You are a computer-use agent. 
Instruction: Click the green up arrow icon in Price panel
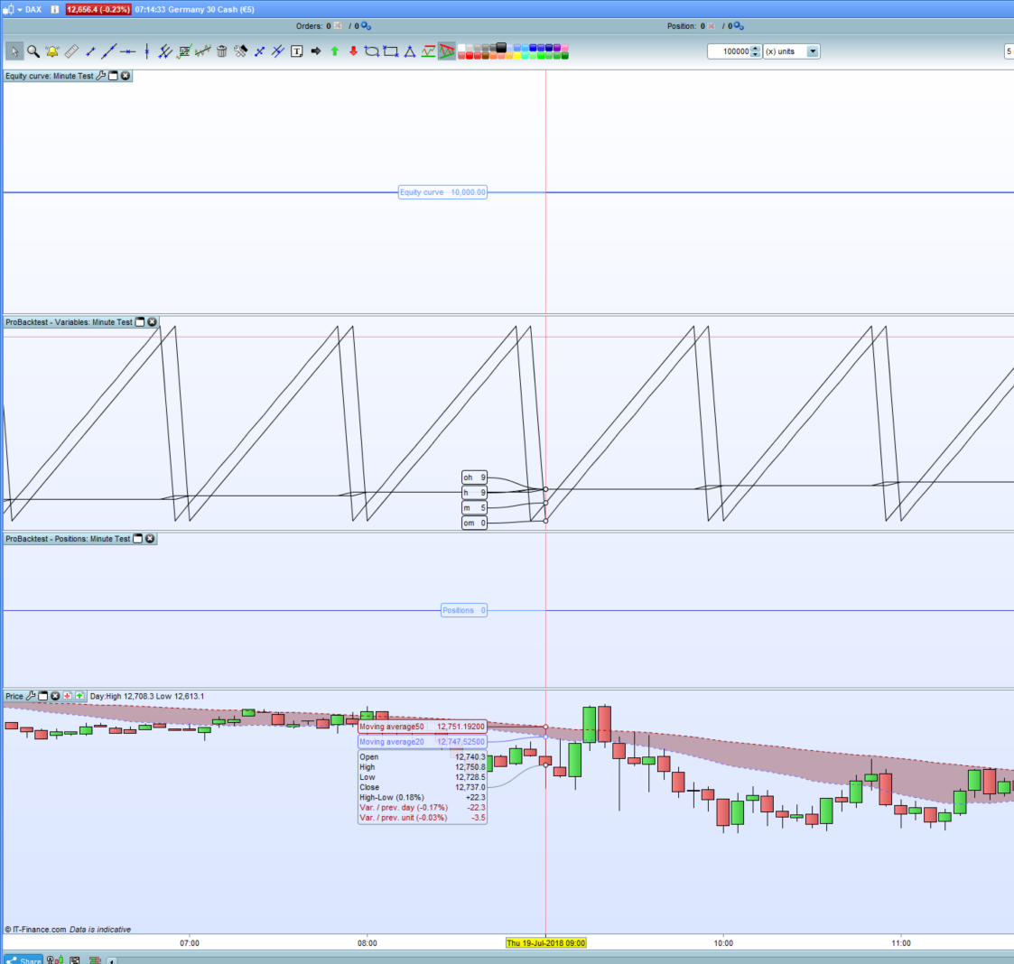[79, 696]
